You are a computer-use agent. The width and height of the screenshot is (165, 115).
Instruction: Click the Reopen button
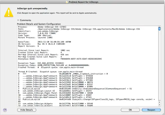tap(151, 110)
